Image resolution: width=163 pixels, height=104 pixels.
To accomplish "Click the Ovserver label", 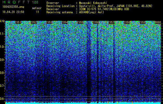I will point(53,3).
